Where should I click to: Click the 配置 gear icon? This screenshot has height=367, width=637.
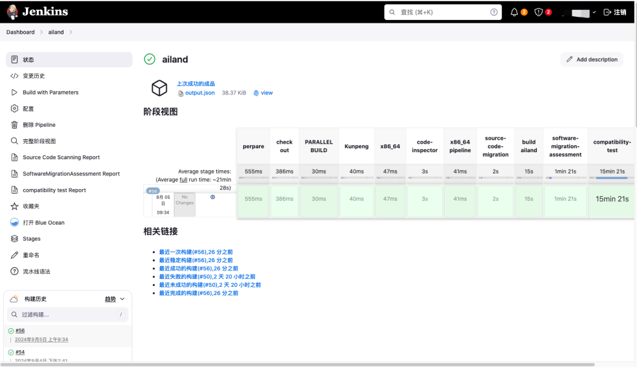pyautogui.click(x=14, y=109)
